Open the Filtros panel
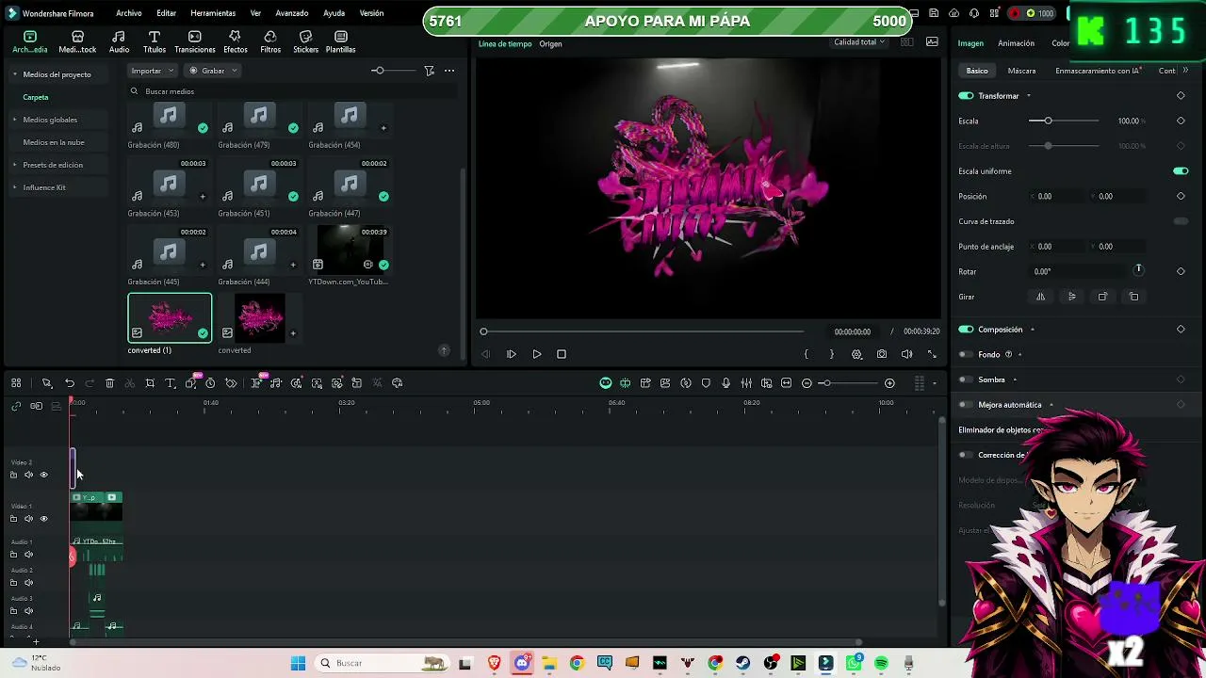The image size is (1206, 678). pyautogui.click(x=270, y=41)
